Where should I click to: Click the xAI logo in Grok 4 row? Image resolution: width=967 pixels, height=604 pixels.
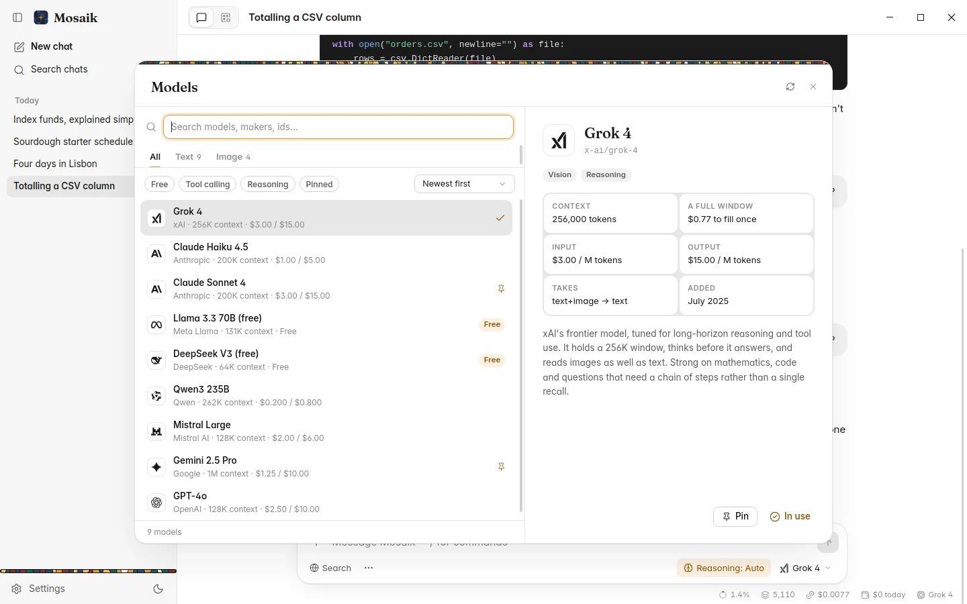[x=156, y=218]
